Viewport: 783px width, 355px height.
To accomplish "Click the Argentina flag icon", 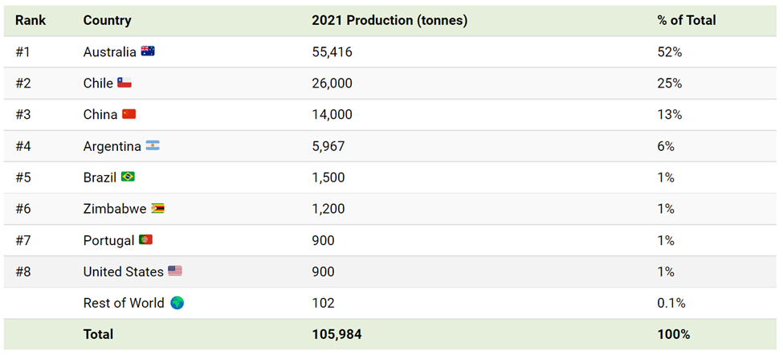I will 153,145.
